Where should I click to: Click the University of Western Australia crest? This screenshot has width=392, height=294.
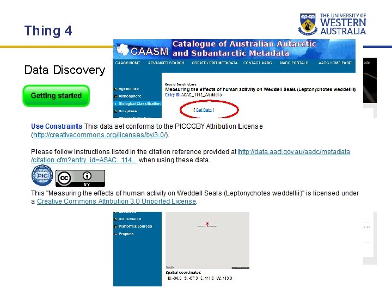click(308, 24)
